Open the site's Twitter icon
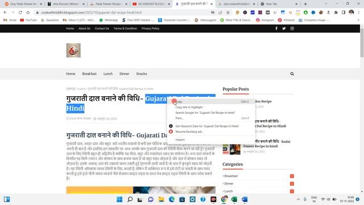Screen dimensions: 364x205 point(284,28)
